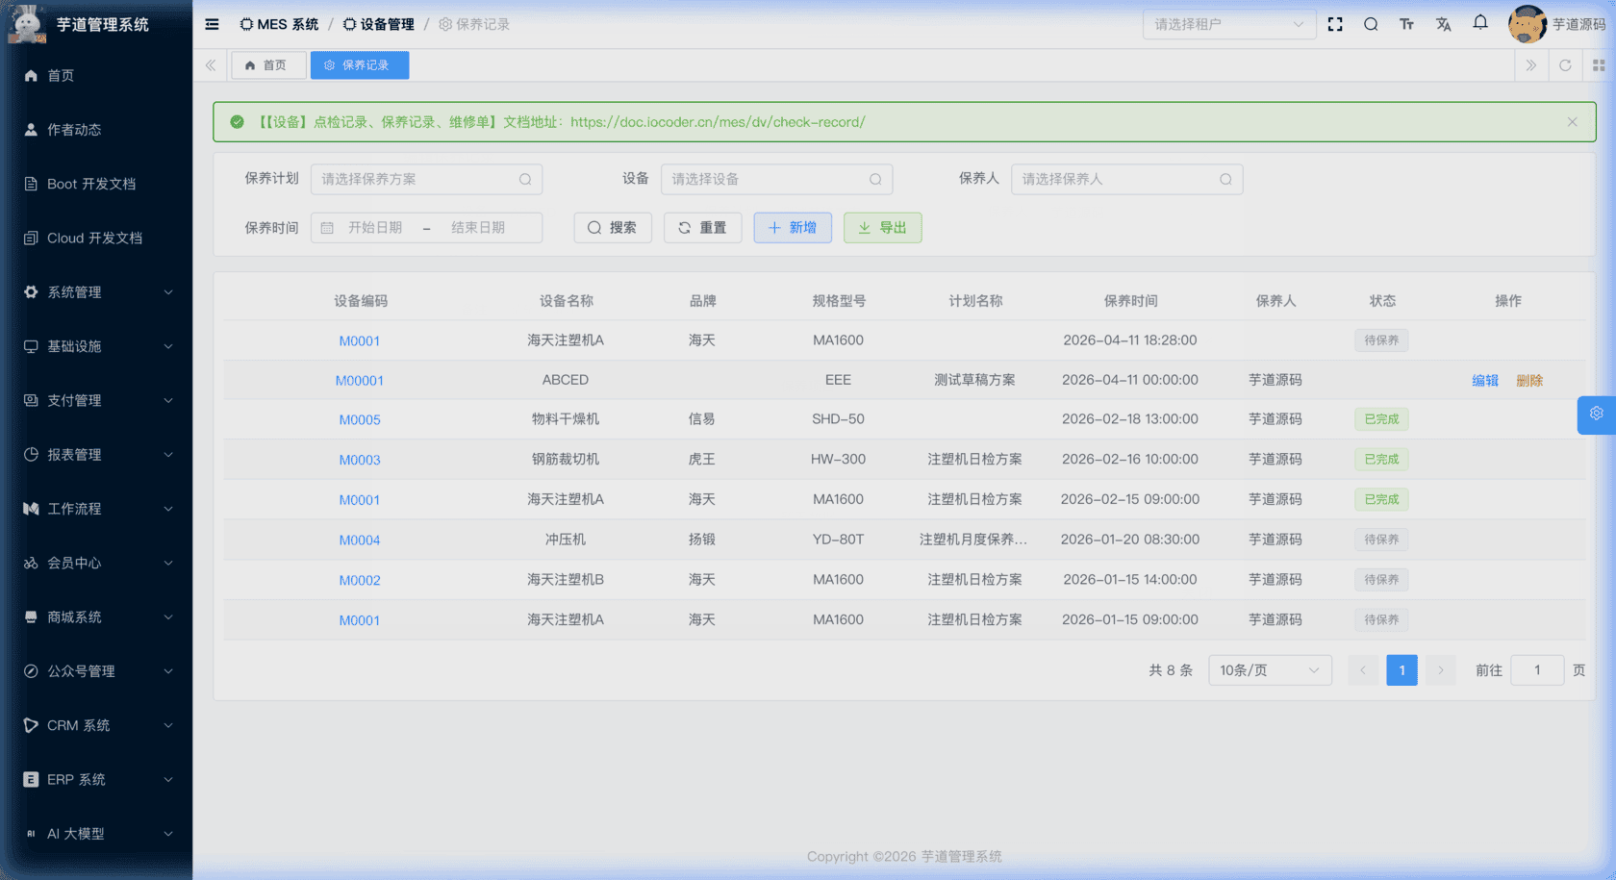Click the 导出 export button
1616x880 pixels.
tap(882, 228)
